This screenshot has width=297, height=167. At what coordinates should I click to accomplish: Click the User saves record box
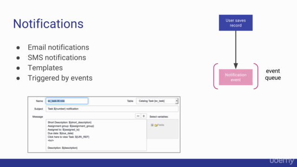pos(236,23)
